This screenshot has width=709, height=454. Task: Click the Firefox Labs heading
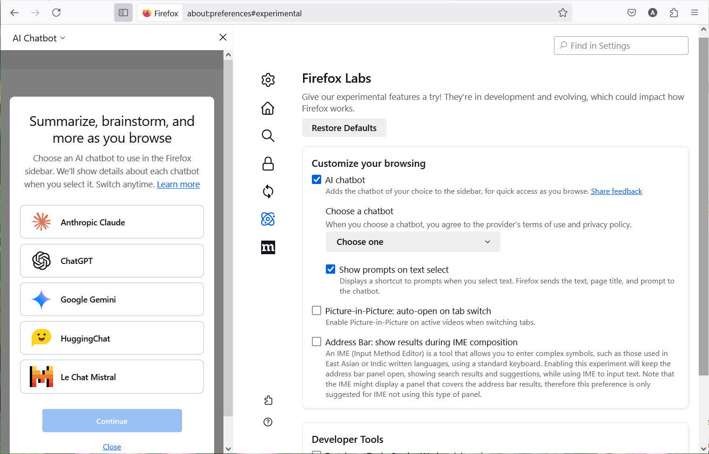337,78
